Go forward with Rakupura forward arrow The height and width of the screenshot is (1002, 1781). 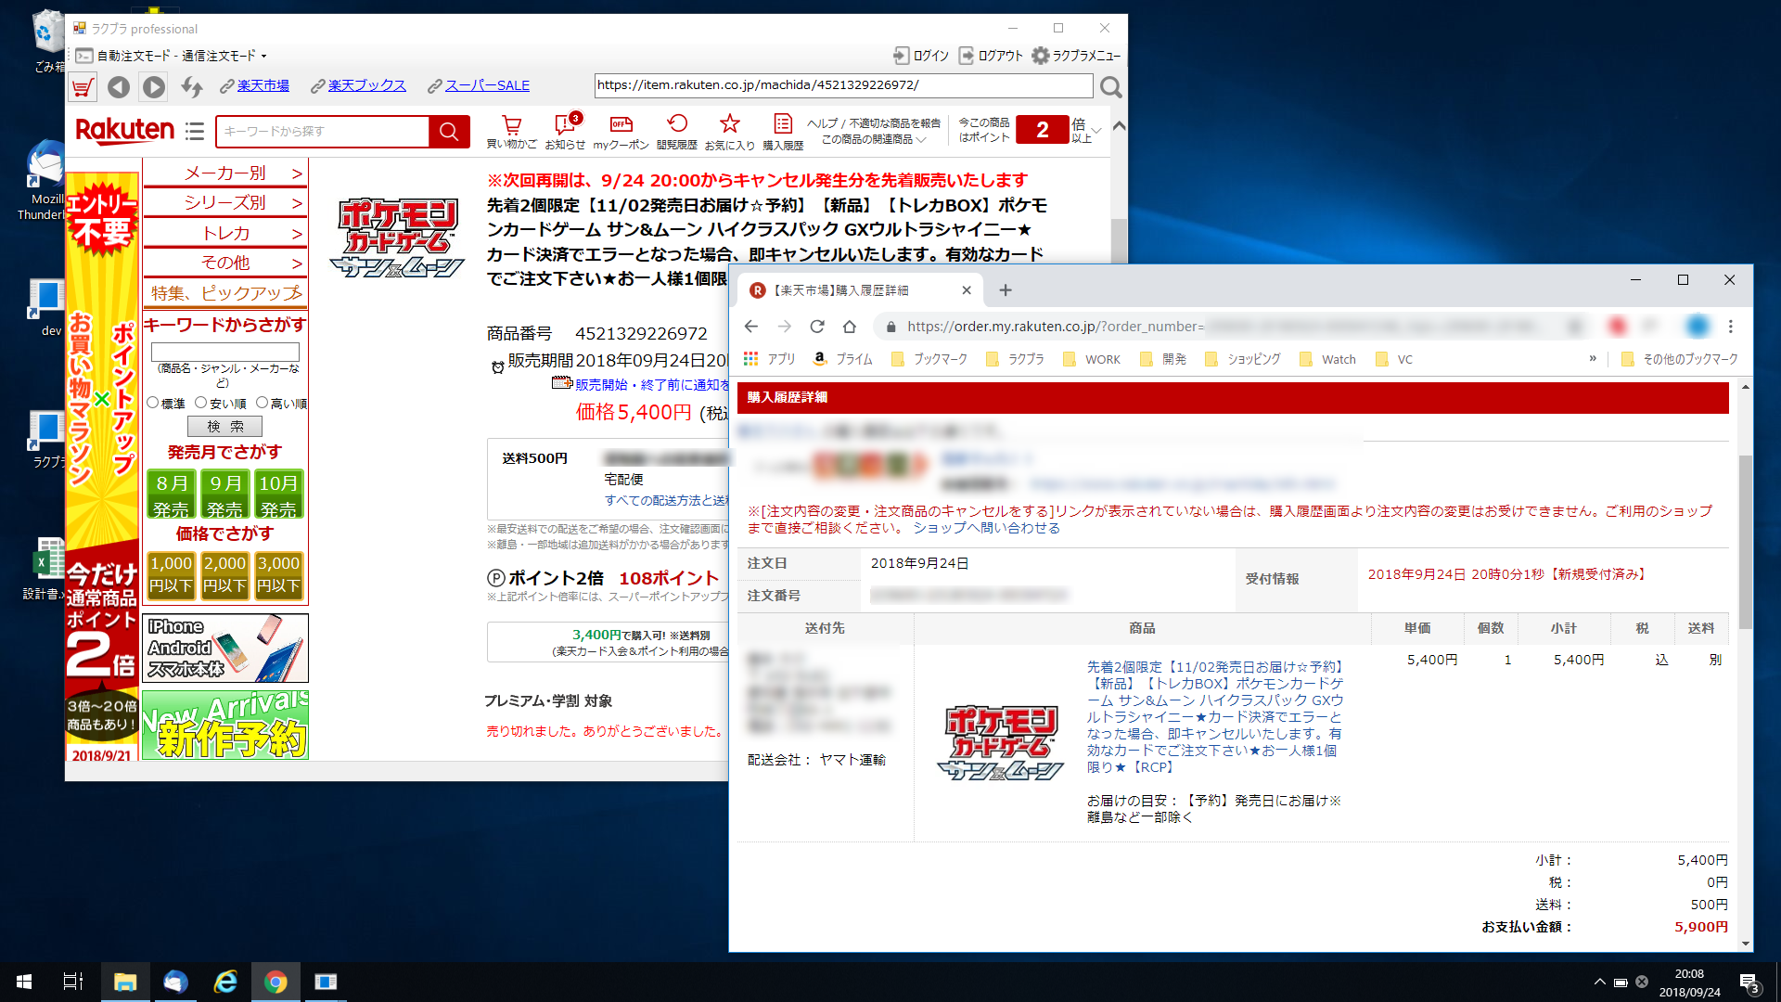(154, 87)
